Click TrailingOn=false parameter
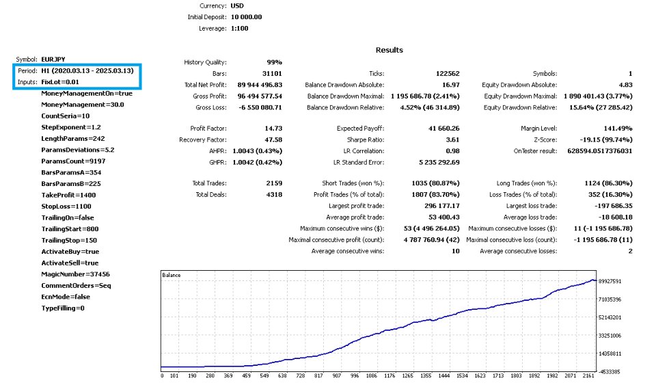This screenshot has width=656, height=385. (x=68, y=217)
